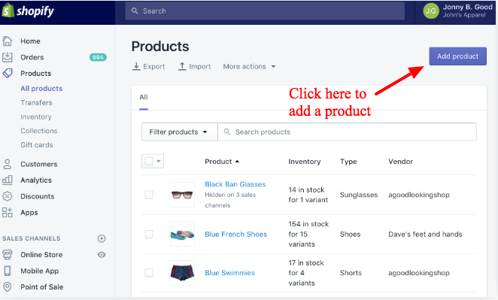Click vendor Dave's feet and hands
The height and width of the screenshot is (300, 498).
pyautogui.click(x=425, y=234)
